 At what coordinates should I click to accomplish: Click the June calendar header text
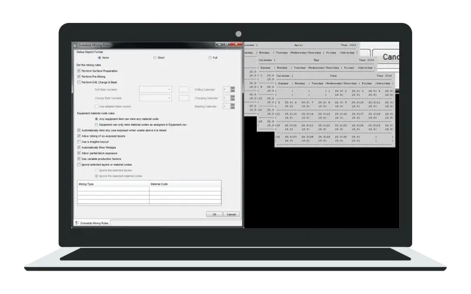(333, 76)
